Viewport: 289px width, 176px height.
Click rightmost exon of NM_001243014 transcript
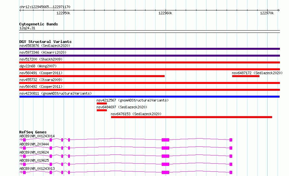pos(231,140)
